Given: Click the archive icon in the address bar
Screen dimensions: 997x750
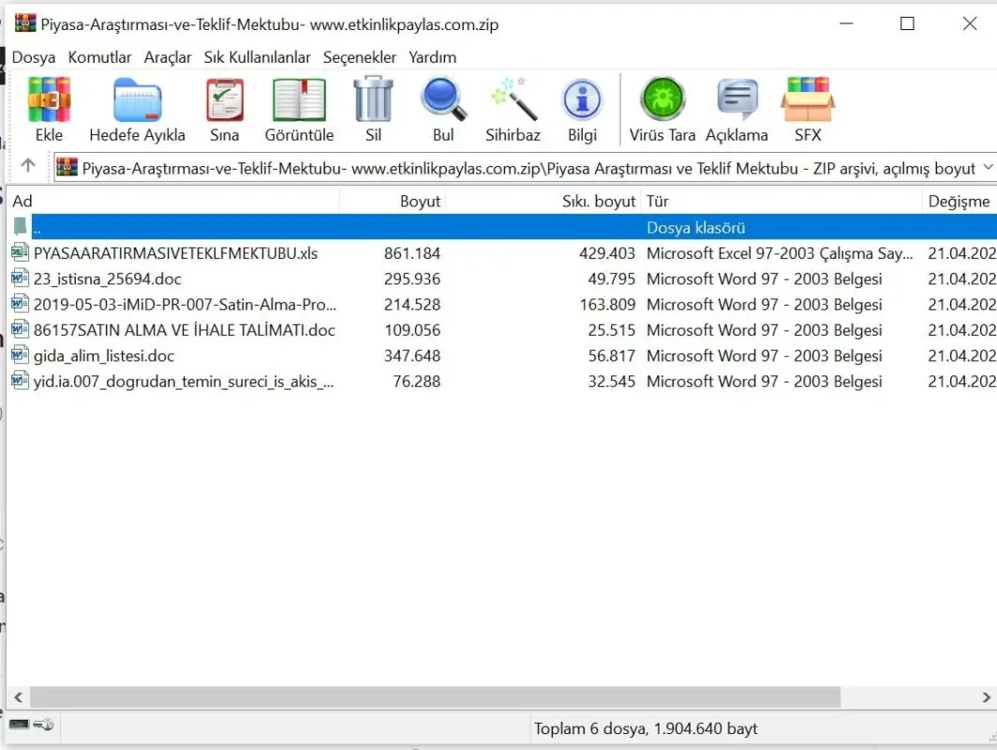Looking at the screenshot, I should coord(67,167).
